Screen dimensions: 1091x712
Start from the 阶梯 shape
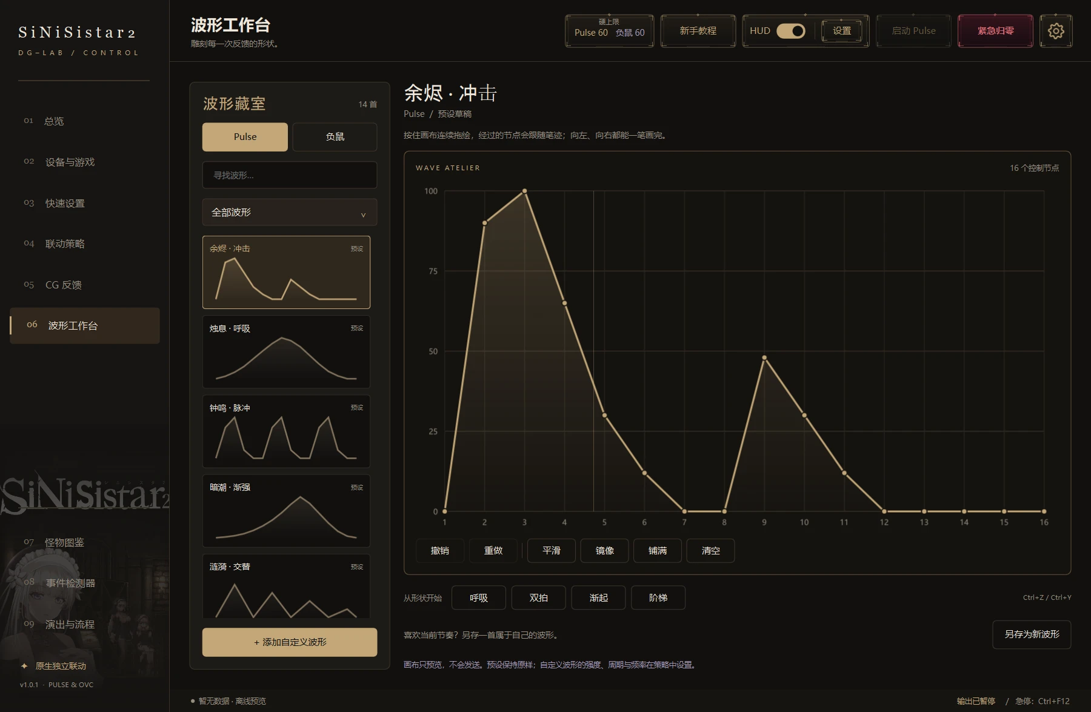(658, 597)
